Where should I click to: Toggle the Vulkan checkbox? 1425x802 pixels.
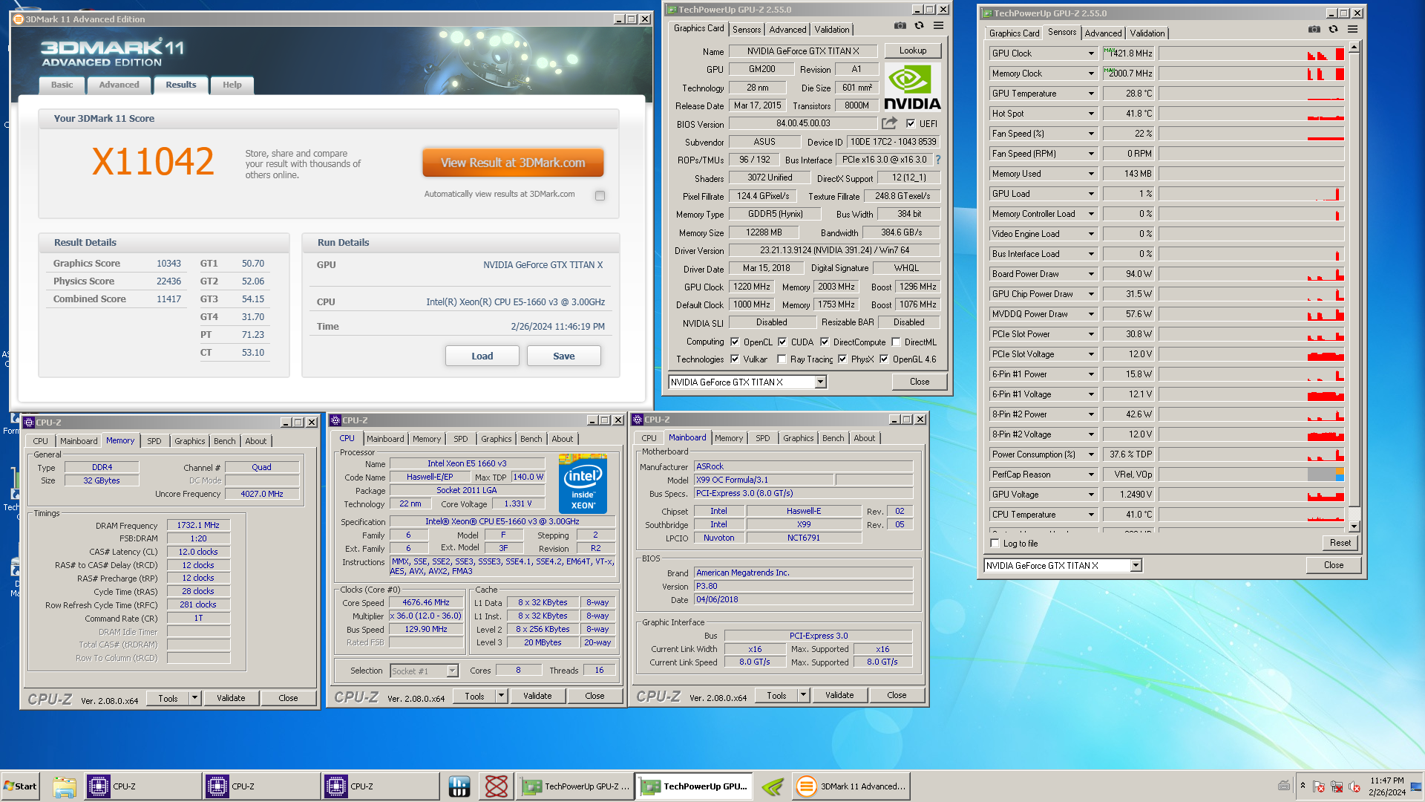pos(735,359)
